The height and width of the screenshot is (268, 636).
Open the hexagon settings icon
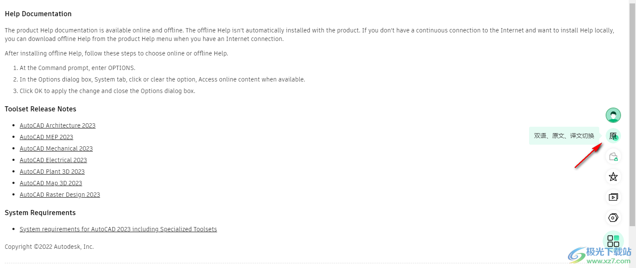click(613, 218)
